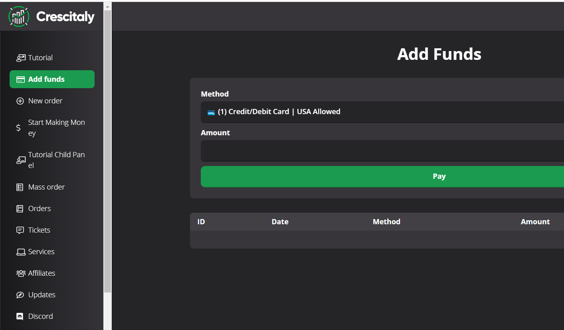
Task: Click the Date column header
Action: point(280,222)
